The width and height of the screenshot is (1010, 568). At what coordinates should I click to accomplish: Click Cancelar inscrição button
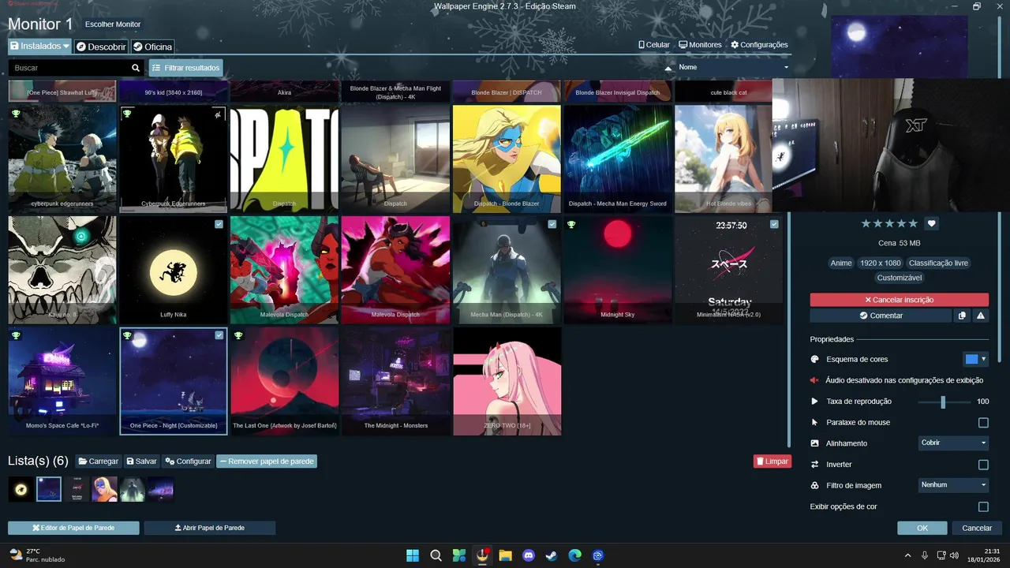click(x=899, y=300)
